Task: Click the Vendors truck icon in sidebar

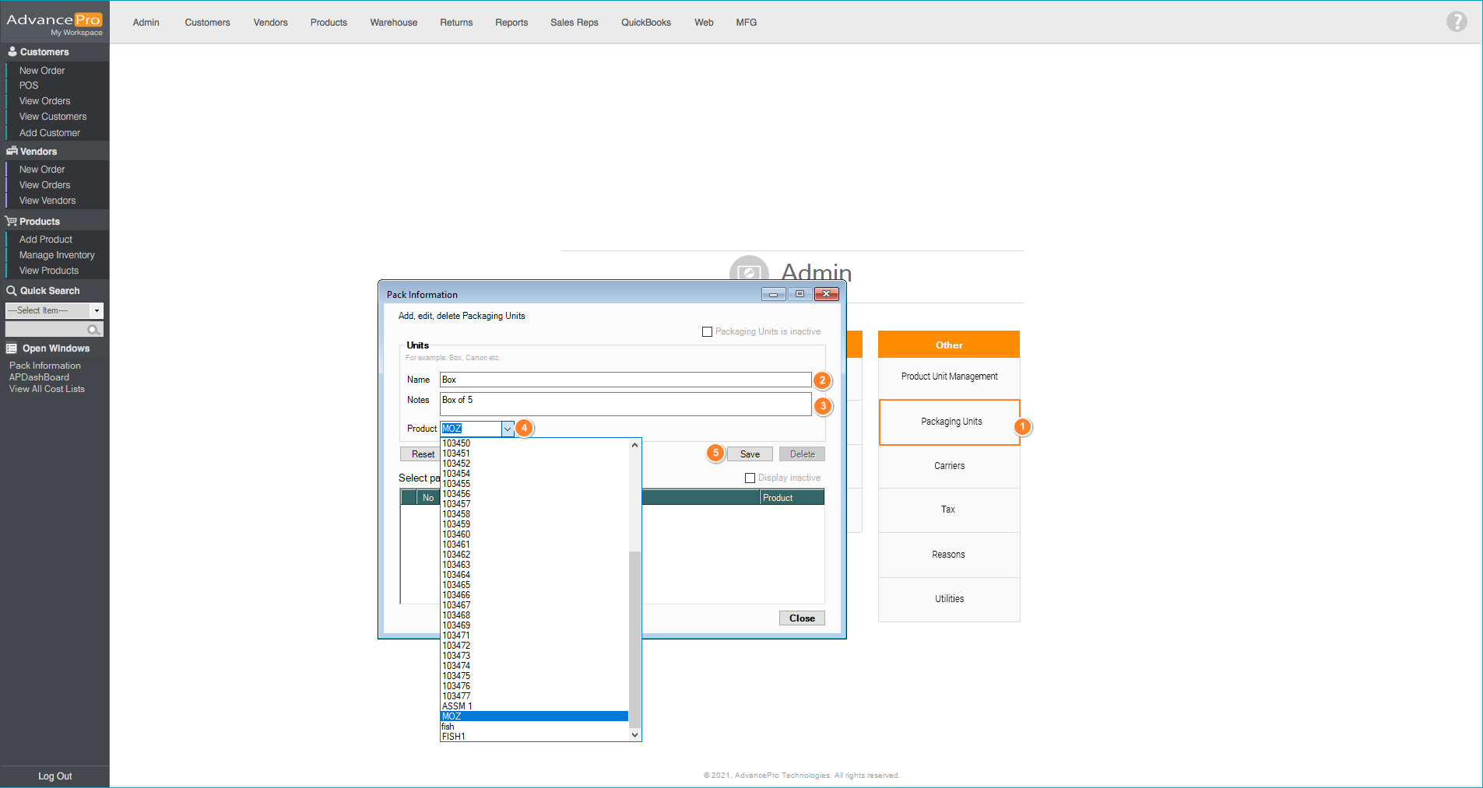Action: click(12, 152)
